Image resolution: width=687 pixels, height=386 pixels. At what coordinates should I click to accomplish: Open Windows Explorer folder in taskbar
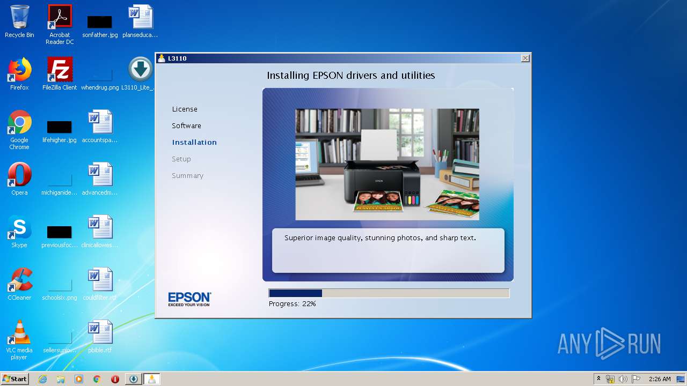point(61,379)
